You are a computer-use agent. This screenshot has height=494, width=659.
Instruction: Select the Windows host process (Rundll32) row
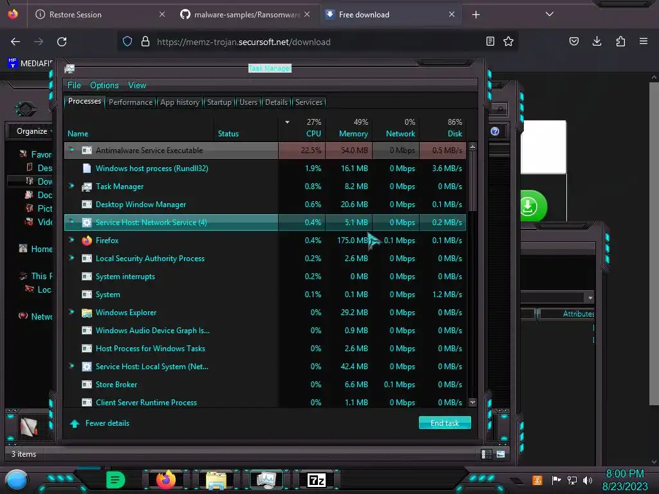pos(265,168)
